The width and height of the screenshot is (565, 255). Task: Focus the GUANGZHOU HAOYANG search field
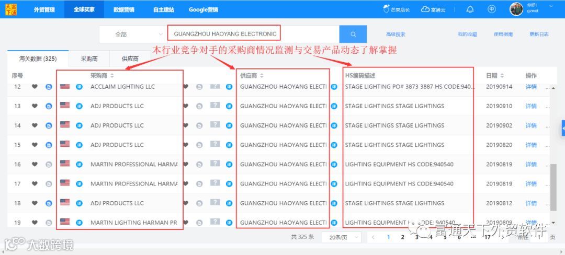coord(253,34)
